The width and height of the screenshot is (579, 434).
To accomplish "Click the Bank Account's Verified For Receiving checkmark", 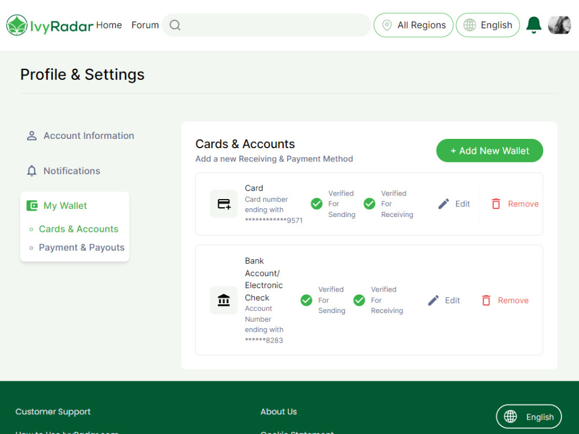I will click(359, 300).
